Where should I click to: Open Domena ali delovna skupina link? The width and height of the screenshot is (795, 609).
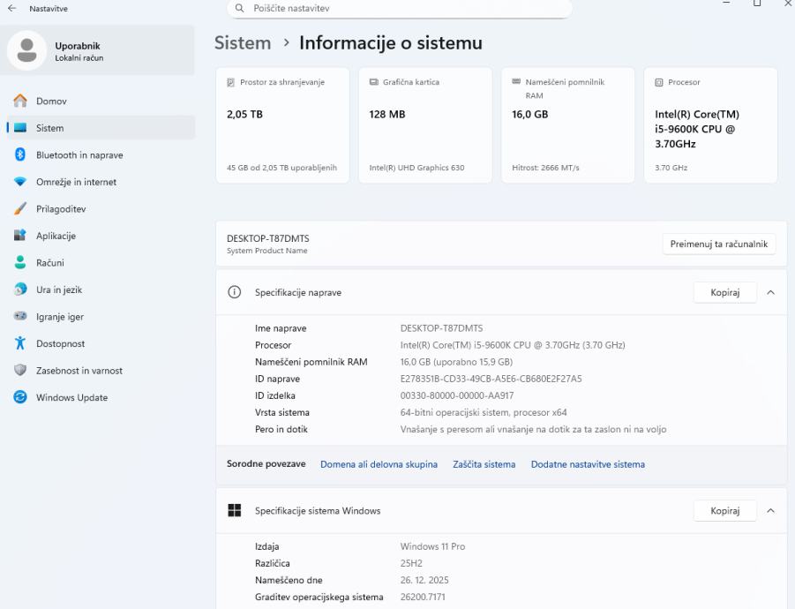coord(379,464)
